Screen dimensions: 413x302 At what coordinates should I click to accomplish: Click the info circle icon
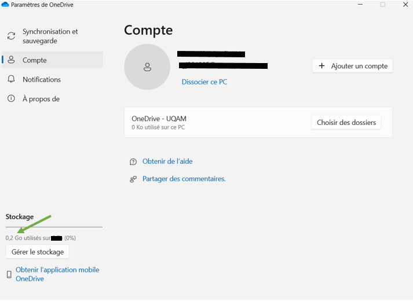[x=11, y=98]
